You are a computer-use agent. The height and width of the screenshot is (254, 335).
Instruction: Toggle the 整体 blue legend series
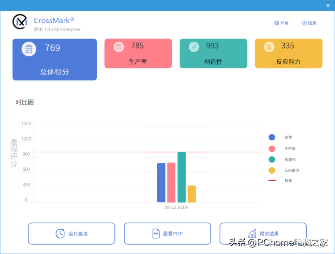[x=272, y=137]
